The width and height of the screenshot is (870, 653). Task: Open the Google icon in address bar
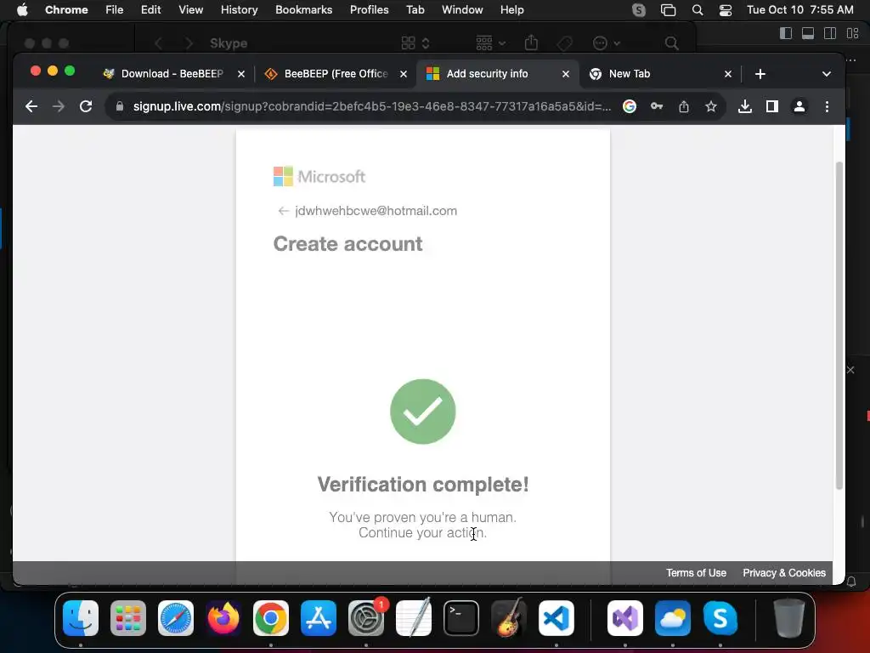pos(630,106)
